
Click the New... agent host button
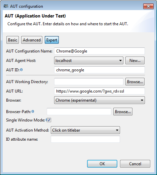135,61
